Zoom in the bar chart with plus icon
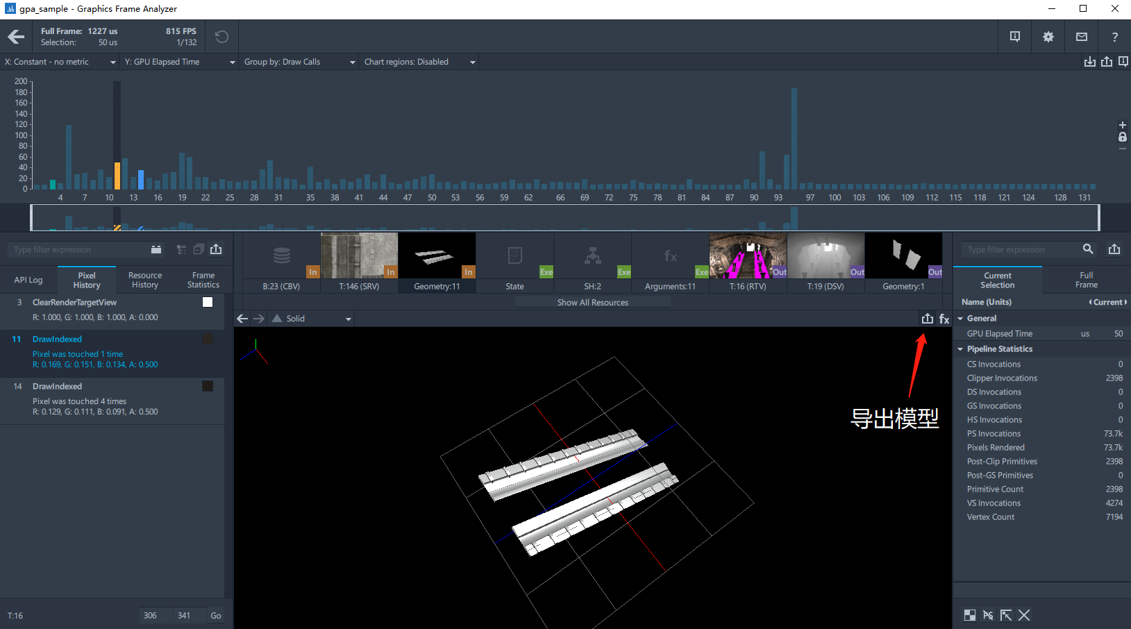Image resolution: width=1131 pixels, height=629 pixels. pos(1123,125)
